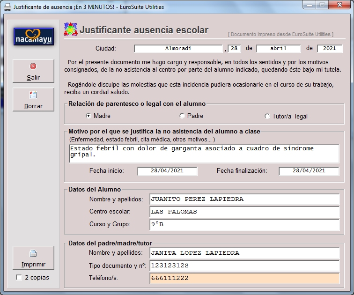Click the Salir exit button
This screenshot has height=295, width=354.
tap(33, 71)
